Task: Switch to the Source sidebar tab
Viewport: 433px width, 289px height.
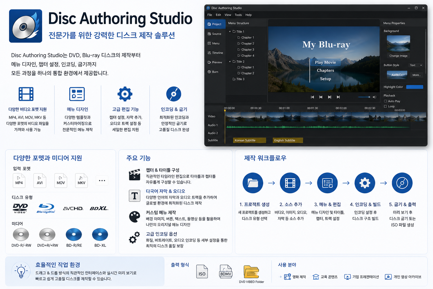Action: pyautogui.click(x=215, y=34)
